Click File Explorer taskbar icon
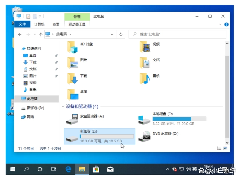Screen dimensions: 241x179 tap(82, 169)
